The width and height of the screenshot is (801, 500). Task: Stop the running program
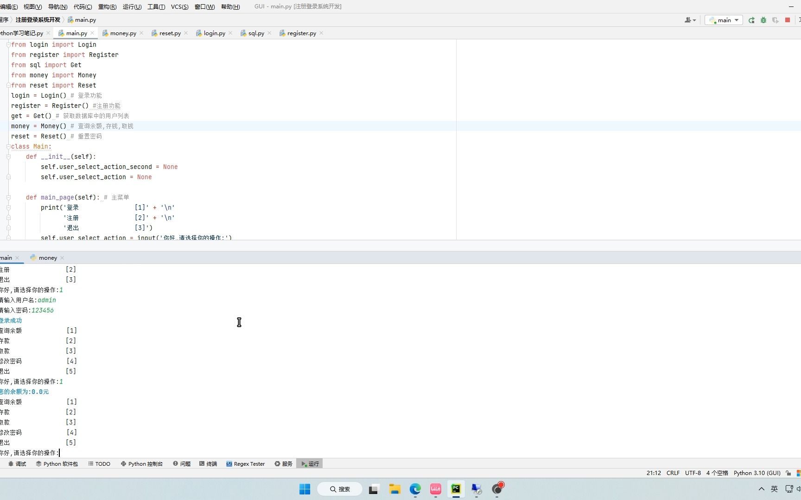tap(787, 20)
